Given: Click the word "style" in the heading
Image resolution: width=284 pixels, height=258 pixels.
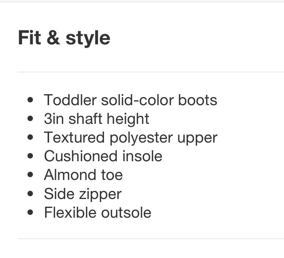Looking at the screenshot, I should (87, 38).
